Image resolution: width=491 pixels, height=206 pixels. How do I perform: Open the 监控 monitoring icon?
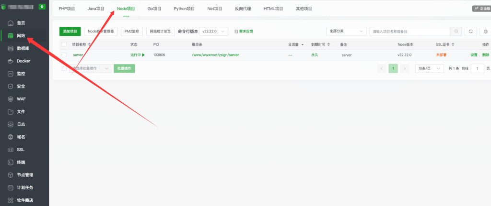[11, 74]
